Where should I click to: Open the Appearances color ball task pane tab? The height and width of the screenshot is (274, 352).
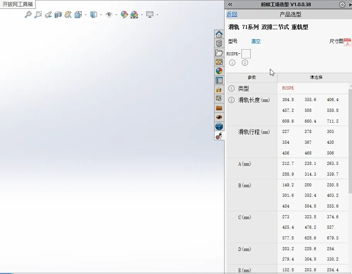pos(219,71)
